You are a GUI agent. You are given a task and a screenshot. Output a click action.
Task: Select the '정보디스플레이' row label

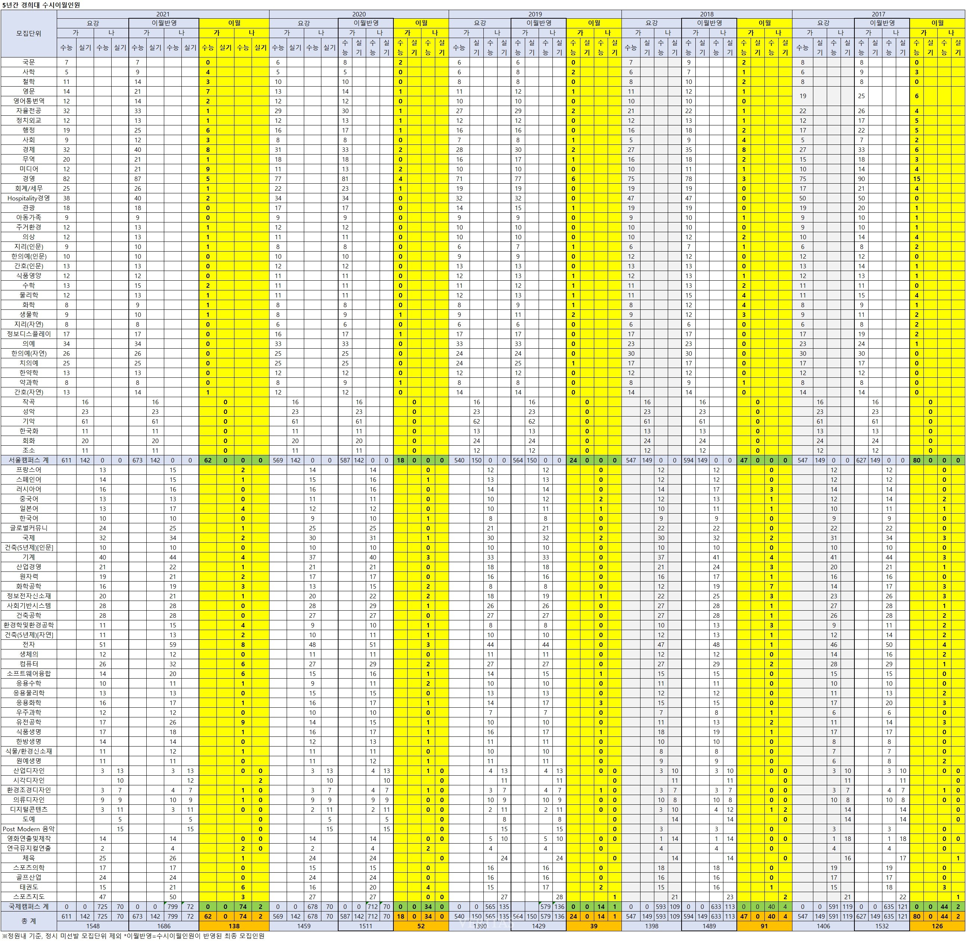click(29, 334)
